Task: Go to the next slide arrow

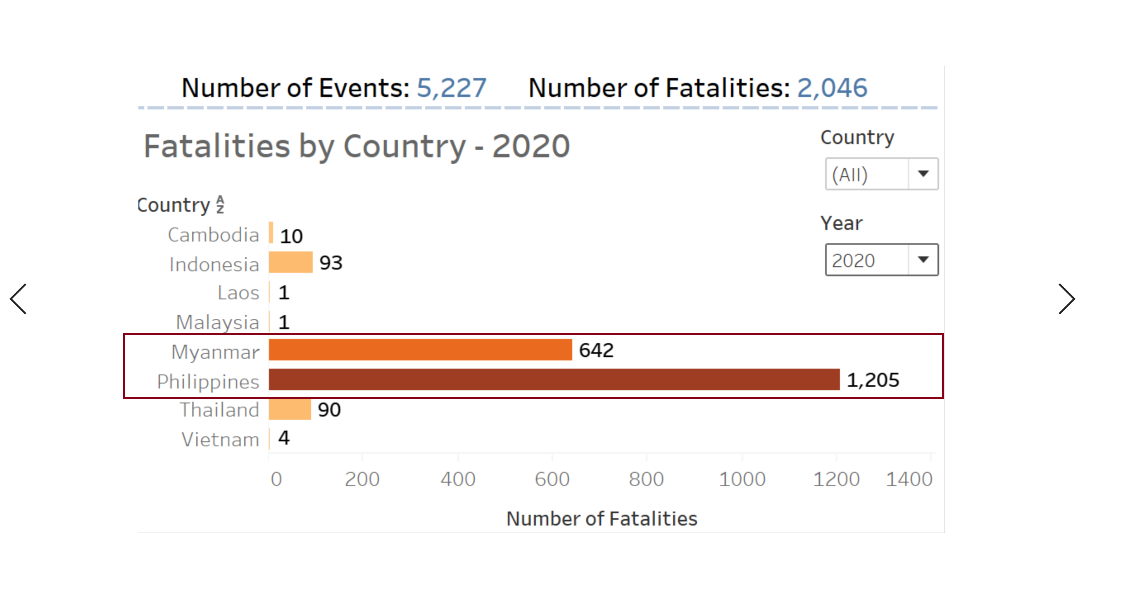Action: 1066,299
